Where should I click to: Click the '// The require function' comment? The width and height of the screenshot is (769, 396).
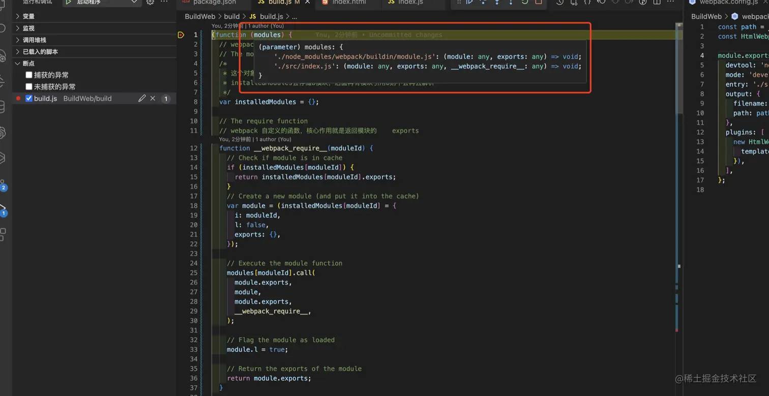(263, 121)
